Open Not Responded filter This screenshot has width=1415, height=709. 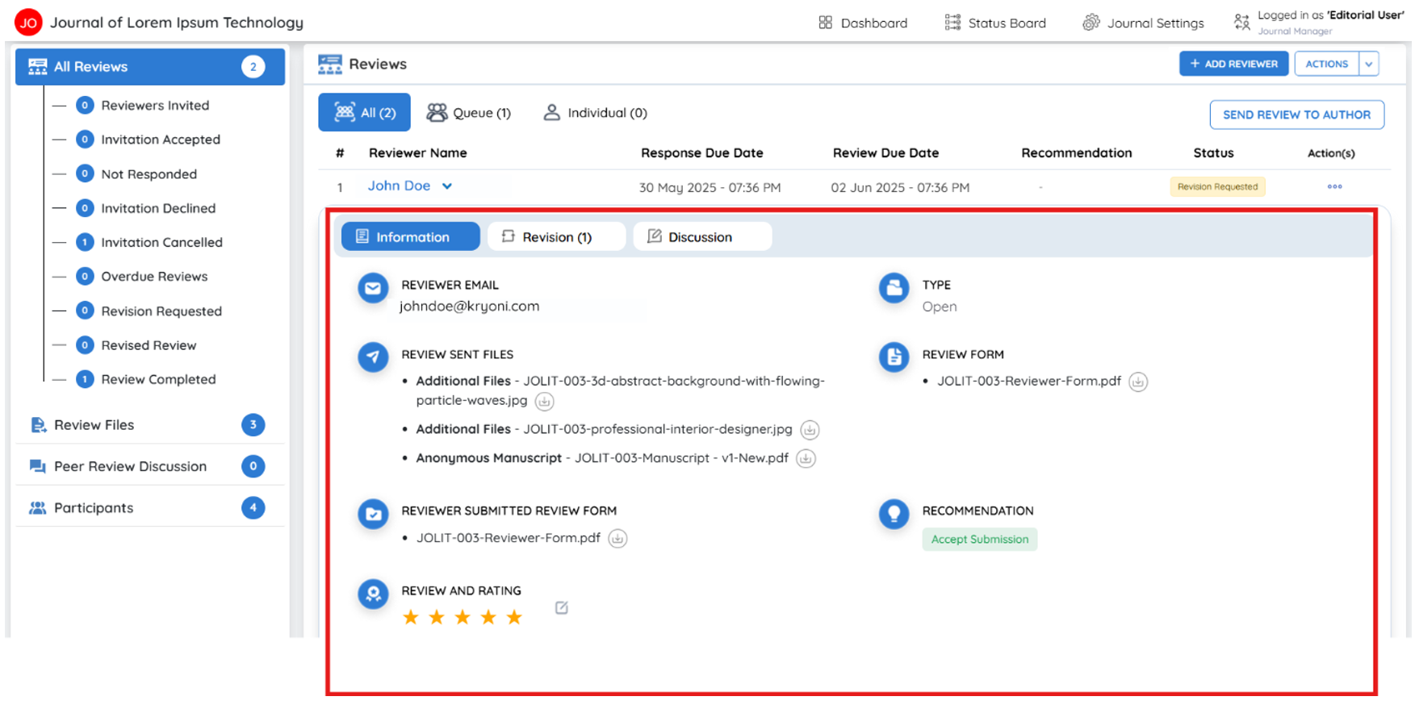coord(136,174)
